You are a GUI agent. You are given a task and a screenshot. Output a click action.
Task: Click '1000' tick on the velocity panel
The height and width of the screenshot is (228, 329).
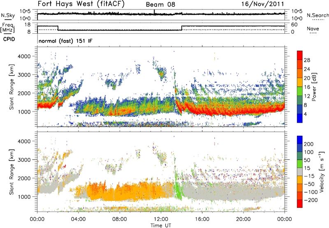(x=24, y=197)
